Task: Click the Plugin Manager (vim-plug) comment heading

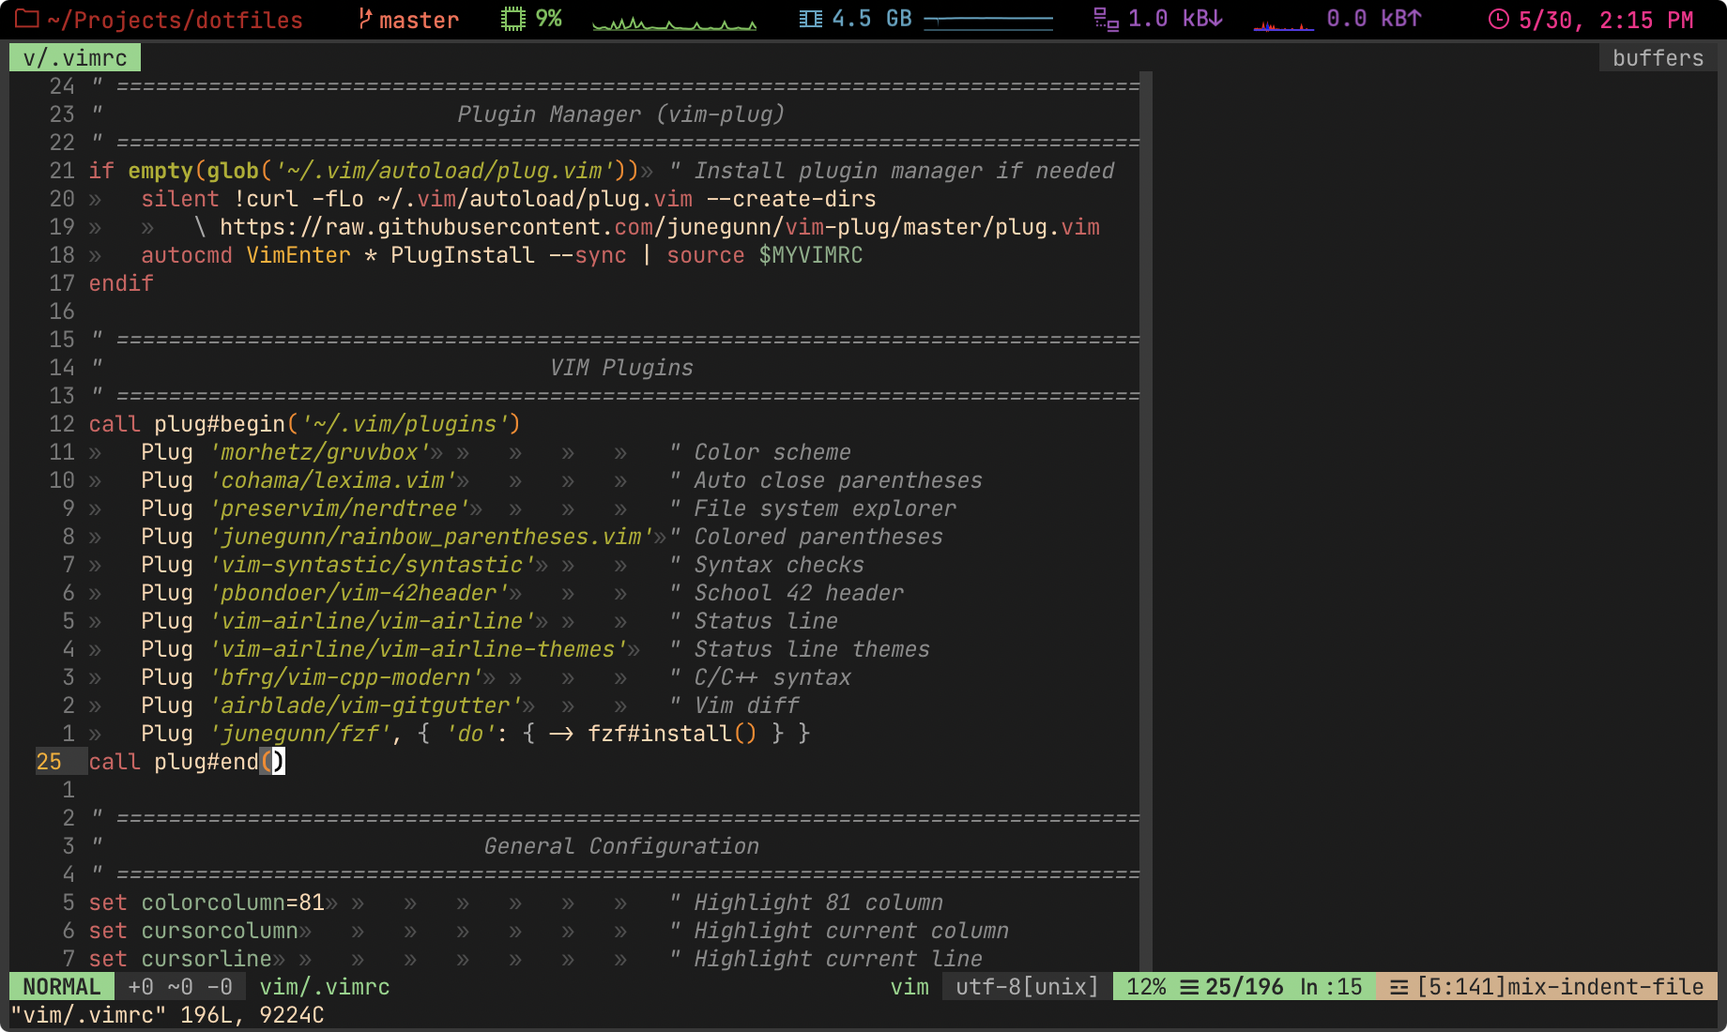Action: point(620,114)
